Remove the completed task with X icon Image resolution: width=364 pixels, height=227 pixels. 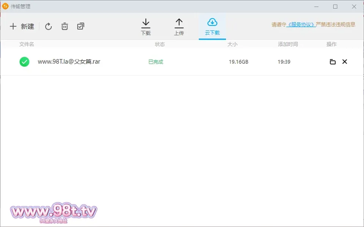point(345,61)
